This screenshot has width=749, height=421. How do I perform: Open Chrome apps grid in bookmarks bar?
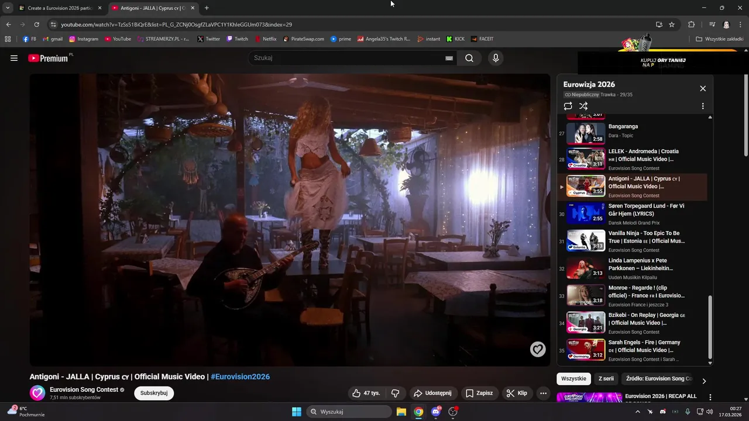point(8,39)
